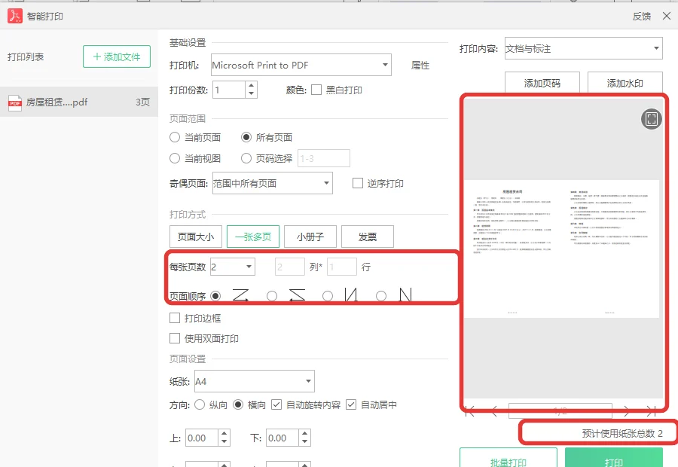
Task: Select landscape orientation
Action: click(238, 404)
